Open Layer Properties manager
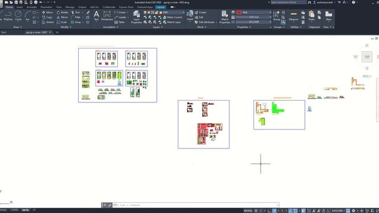The height and width of the screenshot is (213, 379). [x=136, y=17]
